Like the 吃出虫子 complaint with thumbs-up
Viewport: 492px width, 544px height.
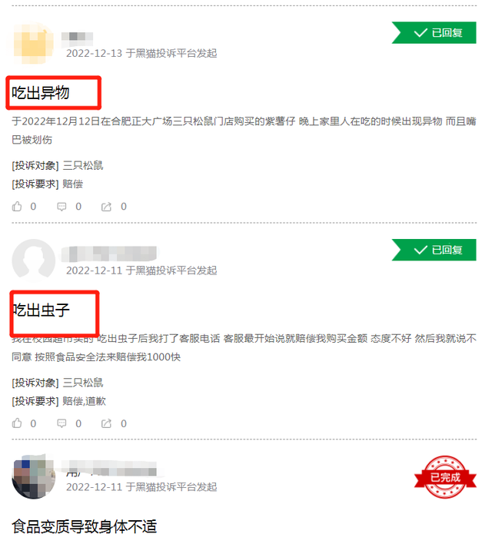(17, 423)
